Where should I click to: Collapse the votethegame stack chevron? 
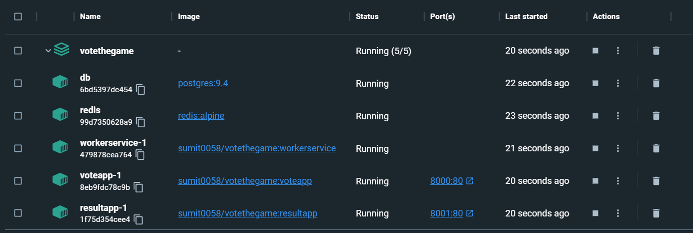coord(48,51)
